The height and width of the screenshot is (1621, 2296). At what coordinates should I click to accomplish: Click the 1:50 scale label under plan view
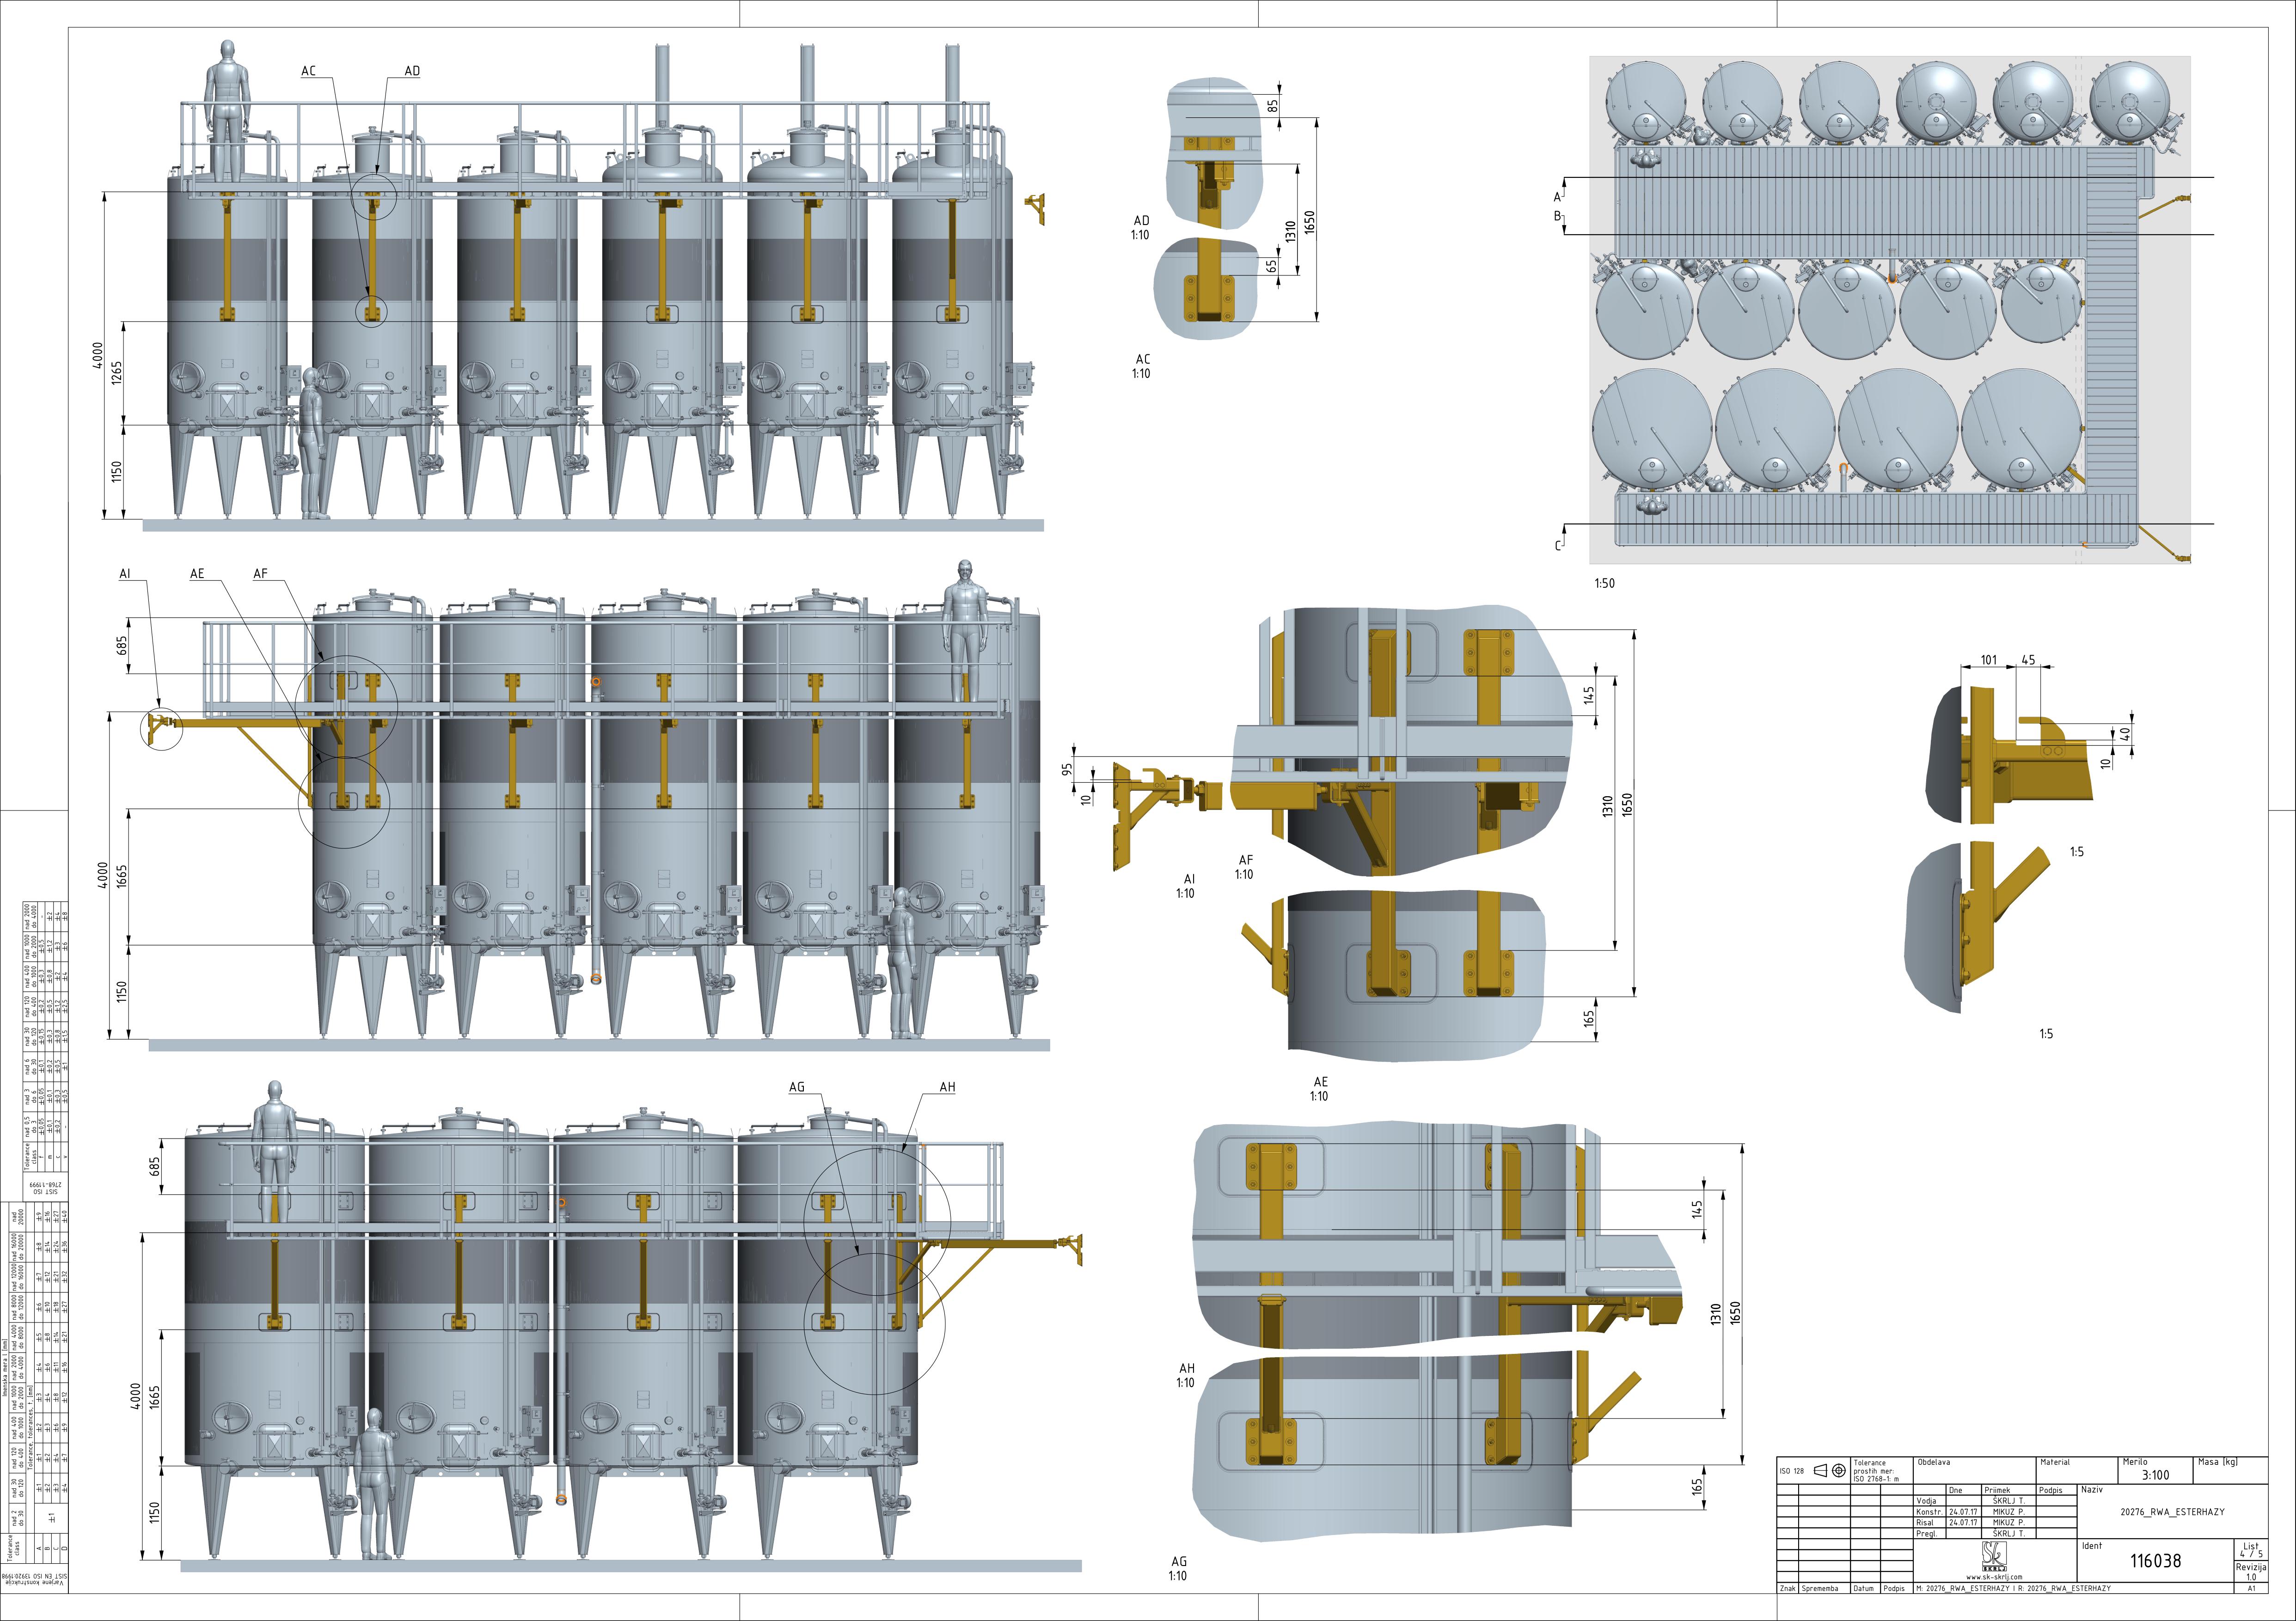1604,583
